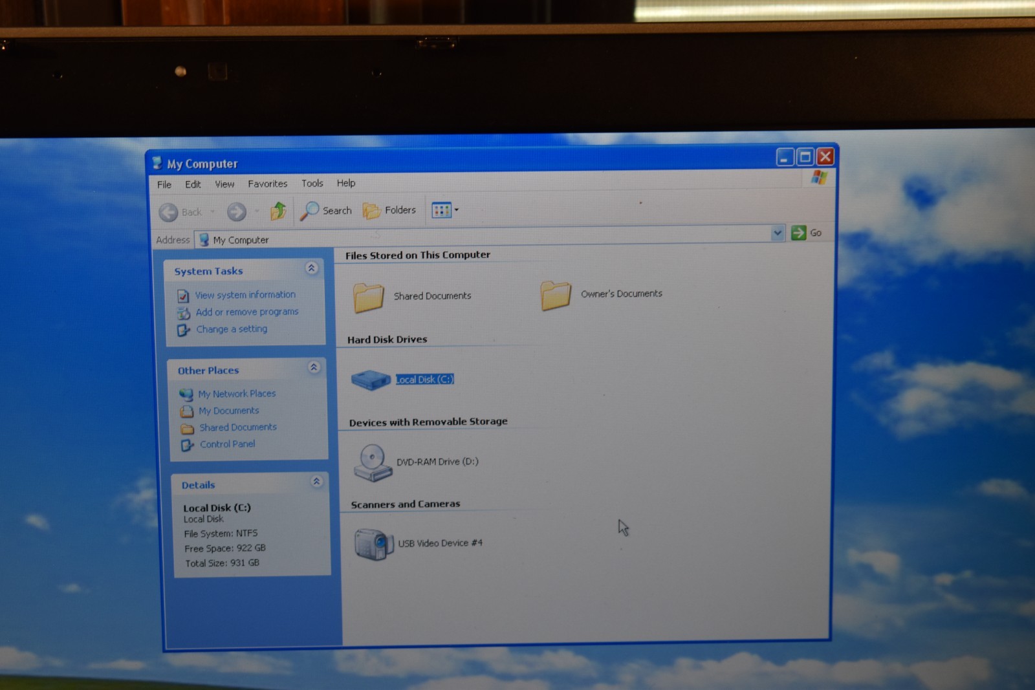The height and width of the screenshot is (690, 1035).
Task: Open My Documents link in Other Places
Action: [x=228, y=411]
